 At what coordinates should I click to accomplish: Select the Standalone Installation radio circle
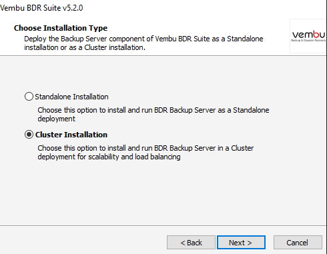[29, 97]
